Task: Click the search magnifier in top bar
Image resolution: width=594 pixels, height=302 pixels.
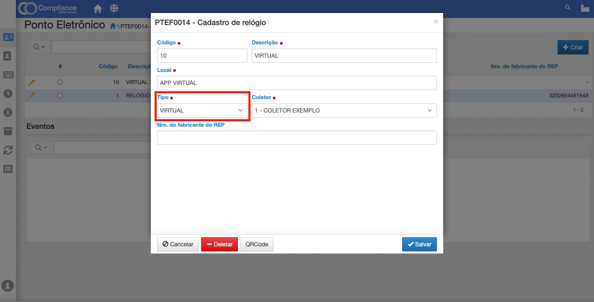Action: point(568,8)
